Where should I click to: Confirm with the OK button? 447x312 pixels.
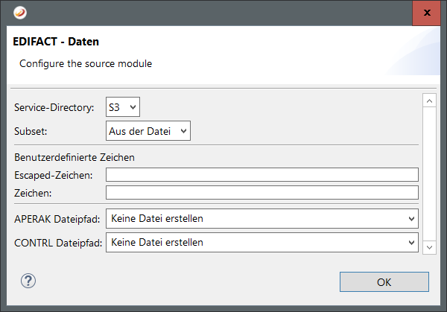(384, 282)
